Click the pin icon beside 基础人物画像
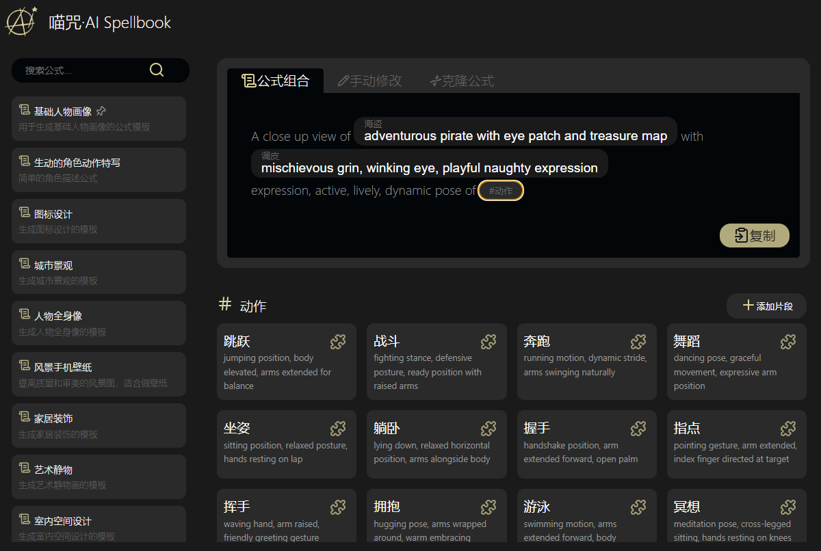Viewport: 821px width, 551px height. pyautogui.click(x=101, y=111)
